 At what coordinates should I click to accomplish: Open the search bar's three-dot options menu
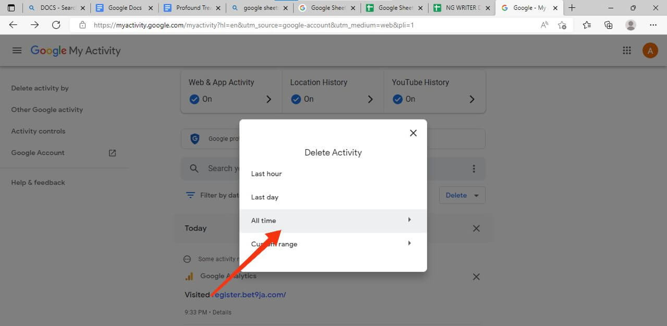click(474, 168)
